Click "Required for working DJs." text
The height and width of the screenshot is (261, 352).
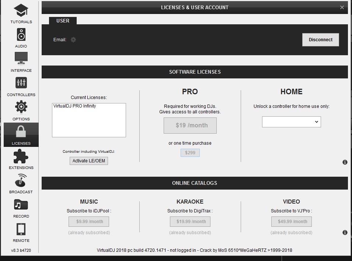[x=190, y=106]
